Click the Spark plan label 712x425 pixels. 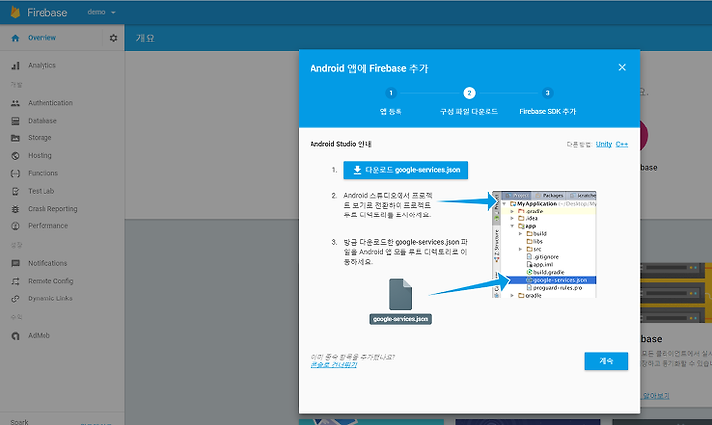click(19, 422)
